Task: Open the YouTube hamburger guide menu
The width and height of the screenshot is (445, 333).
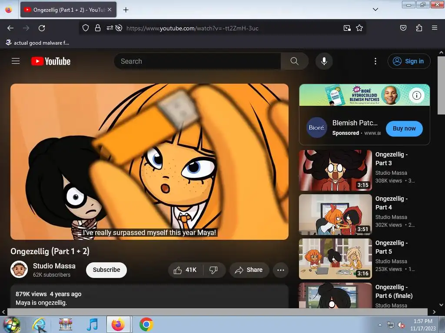Action: click(16, 61)
